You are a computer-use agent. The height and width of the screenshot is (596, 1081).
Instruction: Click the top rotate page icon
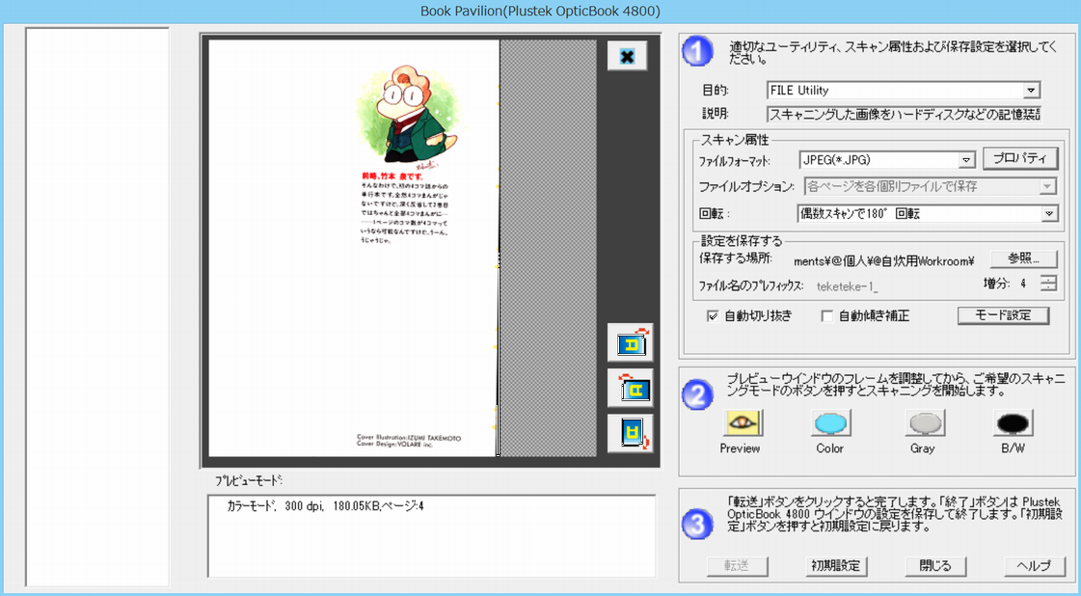point(630,342)
